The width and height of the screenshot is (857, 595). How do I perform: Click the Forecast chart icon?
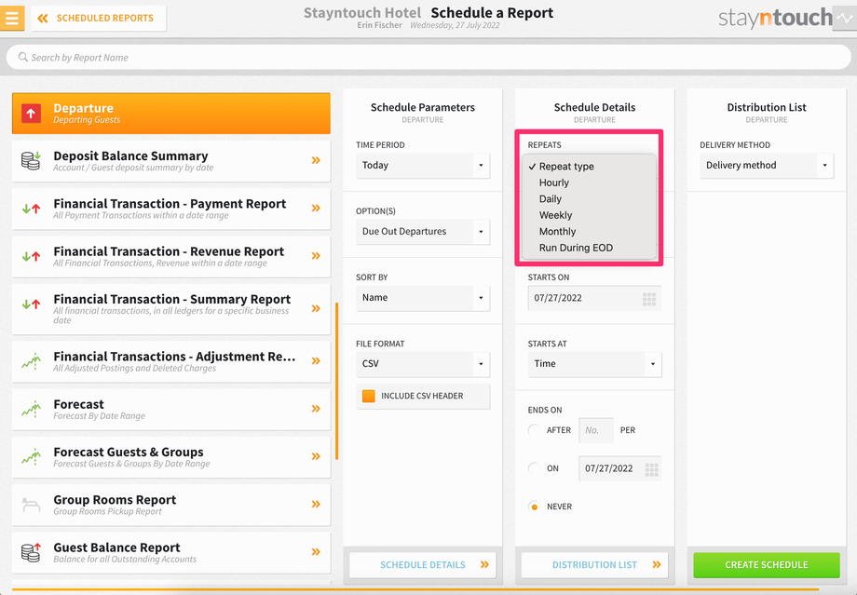(31, 409)
